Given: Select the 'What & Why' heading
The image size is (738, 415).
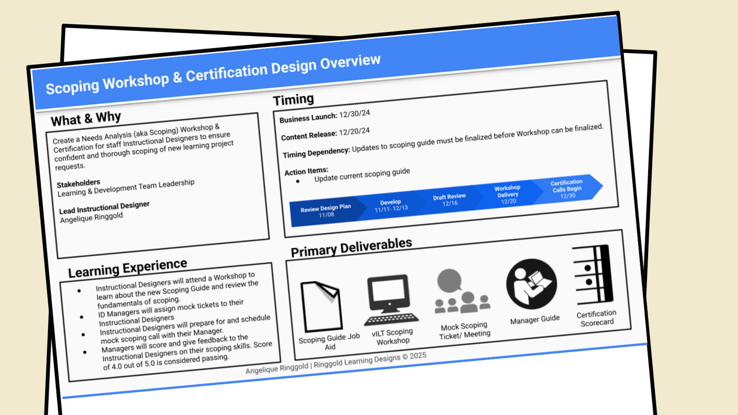Looking at the screenshot, I should point(86,118).
